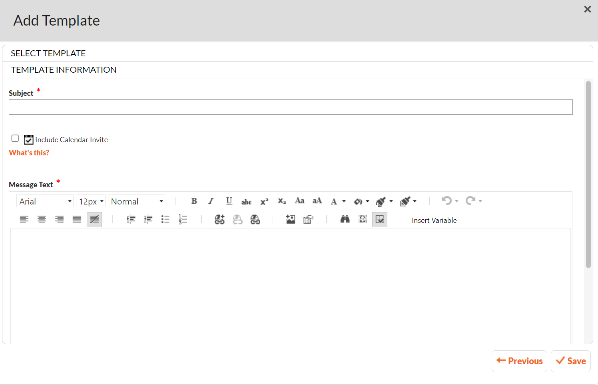Screen dimensions: 598x385
Task: Open the Normal paragraph style dropdown
Action: tap(136, 201)
